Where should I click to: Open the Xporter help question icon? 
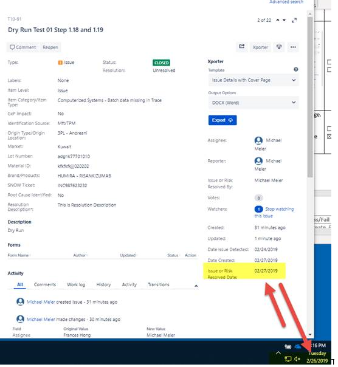point(296,69)
